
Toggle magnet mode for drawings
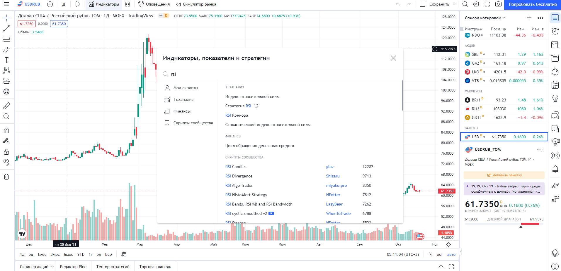click(x=6, y=130)
